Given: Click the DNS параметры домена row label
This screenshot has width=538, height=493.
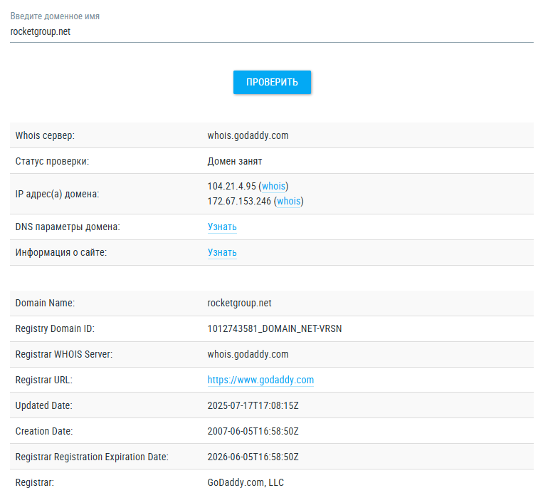Looking at the screenshot, I should pos(68,227).
